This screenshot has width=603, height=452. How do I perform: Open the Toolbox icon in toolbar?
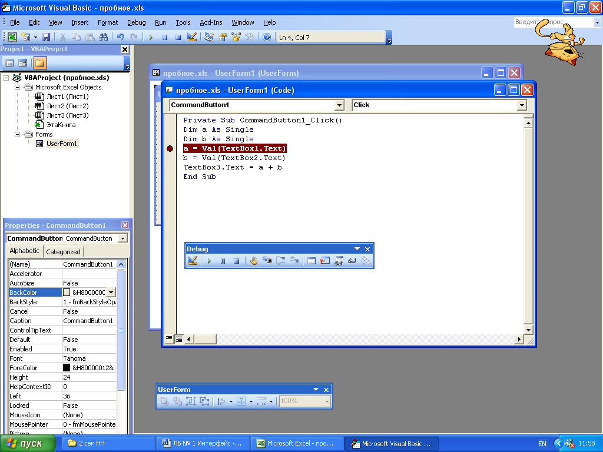250,37
